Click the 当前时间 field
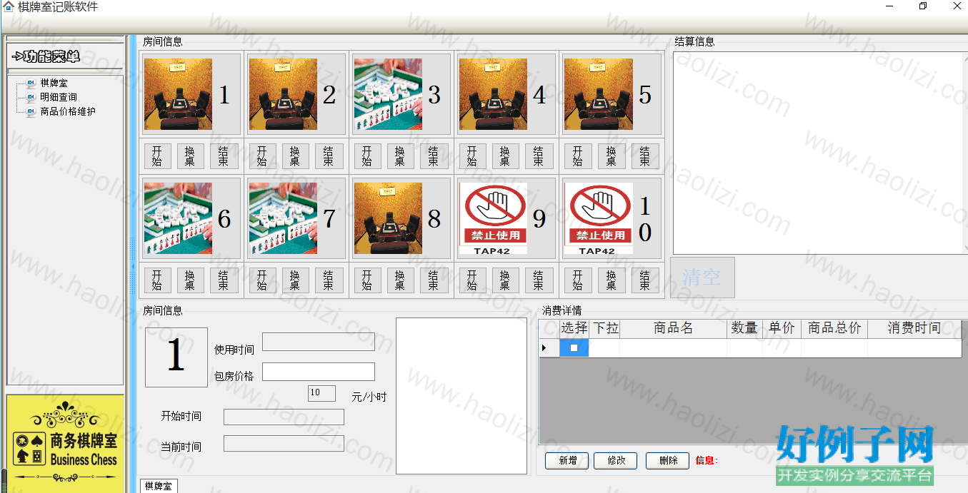The width and height of the screenshot is (968, 493). pyautogui.click(x=284, y=443)
